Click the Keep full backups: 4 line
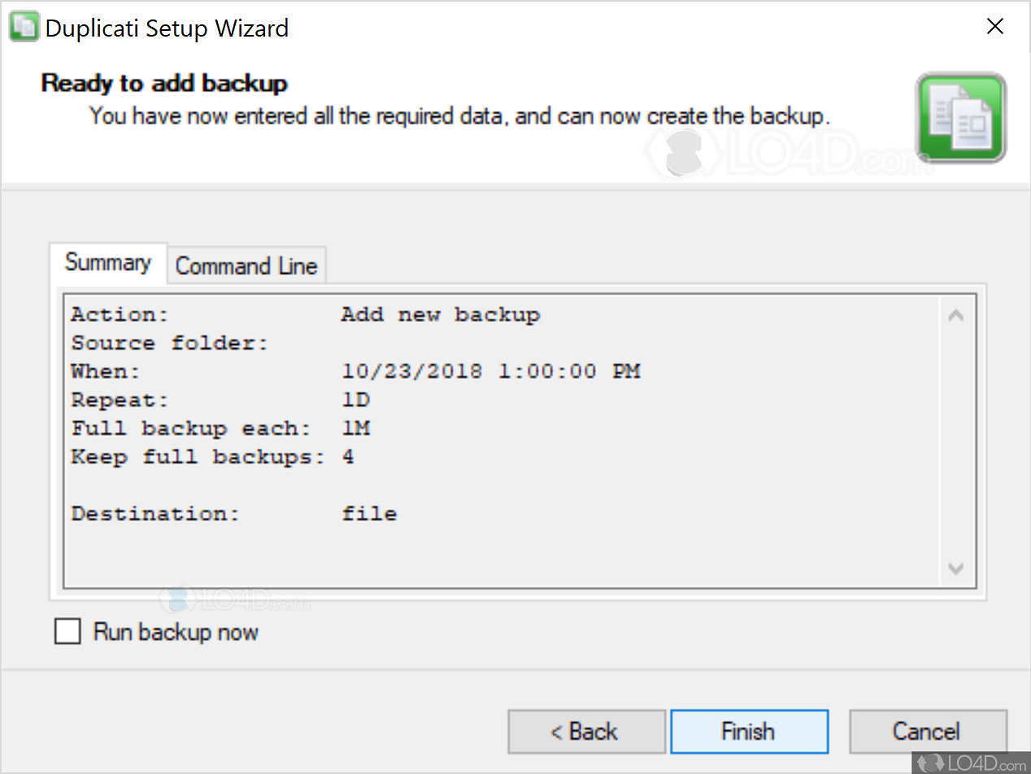Viewport: 1031px width, 774px height. [x=212, y=457]
